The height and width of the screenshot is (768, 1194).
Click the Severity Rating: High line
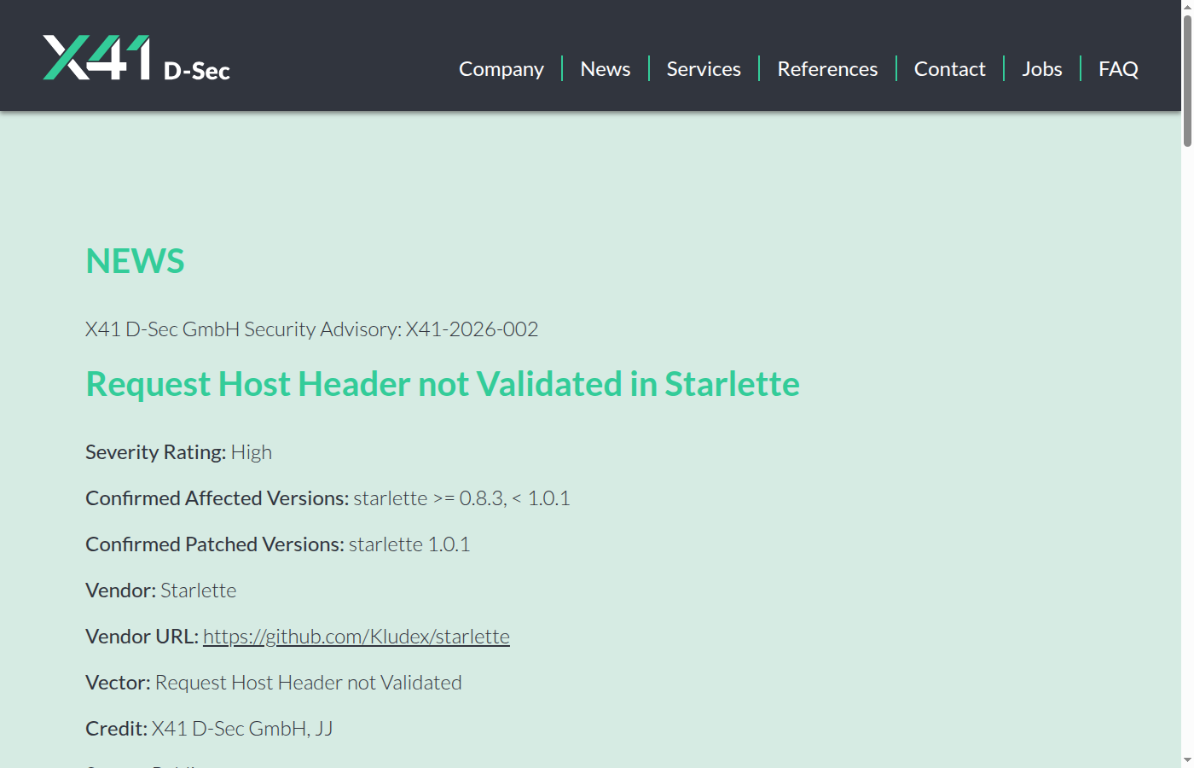(179, 452)
